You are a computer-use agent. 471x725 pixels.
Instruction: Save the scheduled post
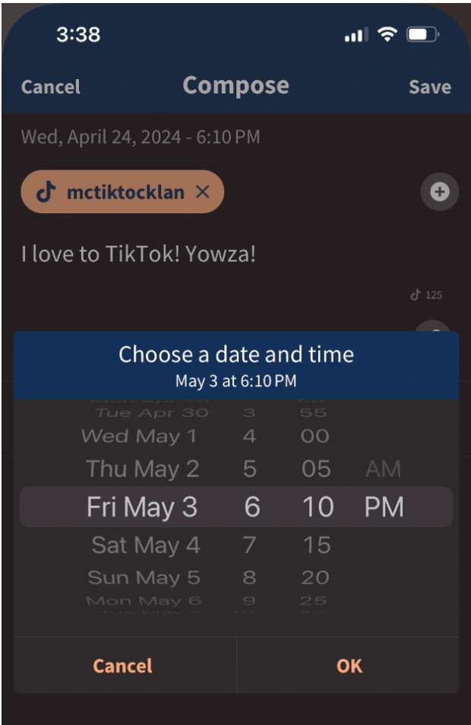tap(429, 86)
